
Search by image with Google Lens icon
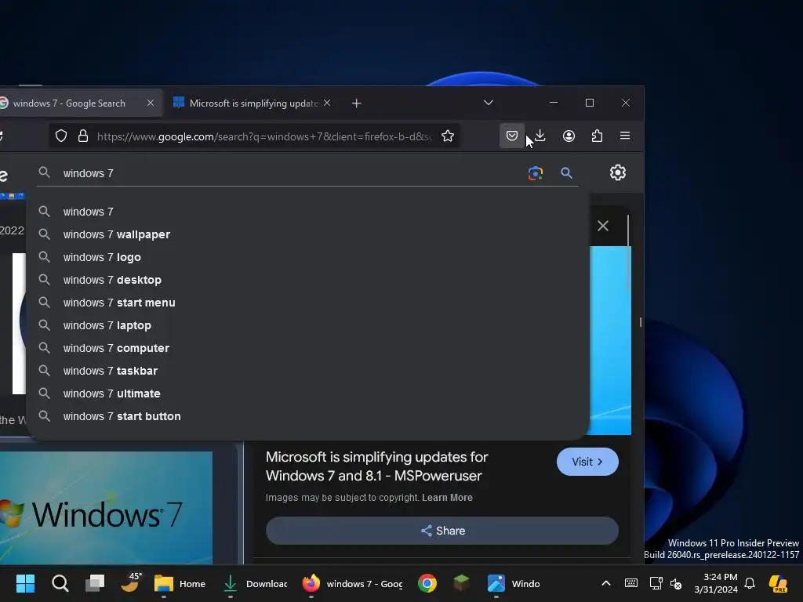coord(535,173)
